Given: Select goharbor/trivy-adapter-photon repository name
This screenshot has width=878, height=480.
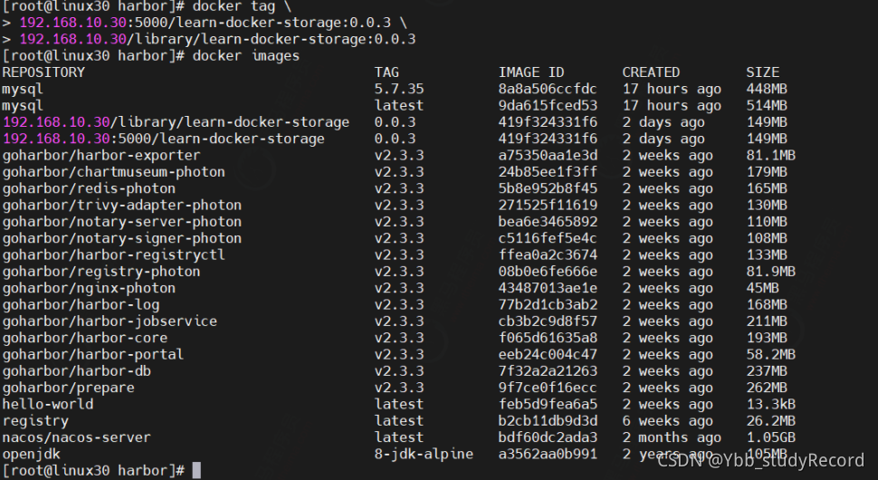Looking at the screenshot, I should [122, 205].
